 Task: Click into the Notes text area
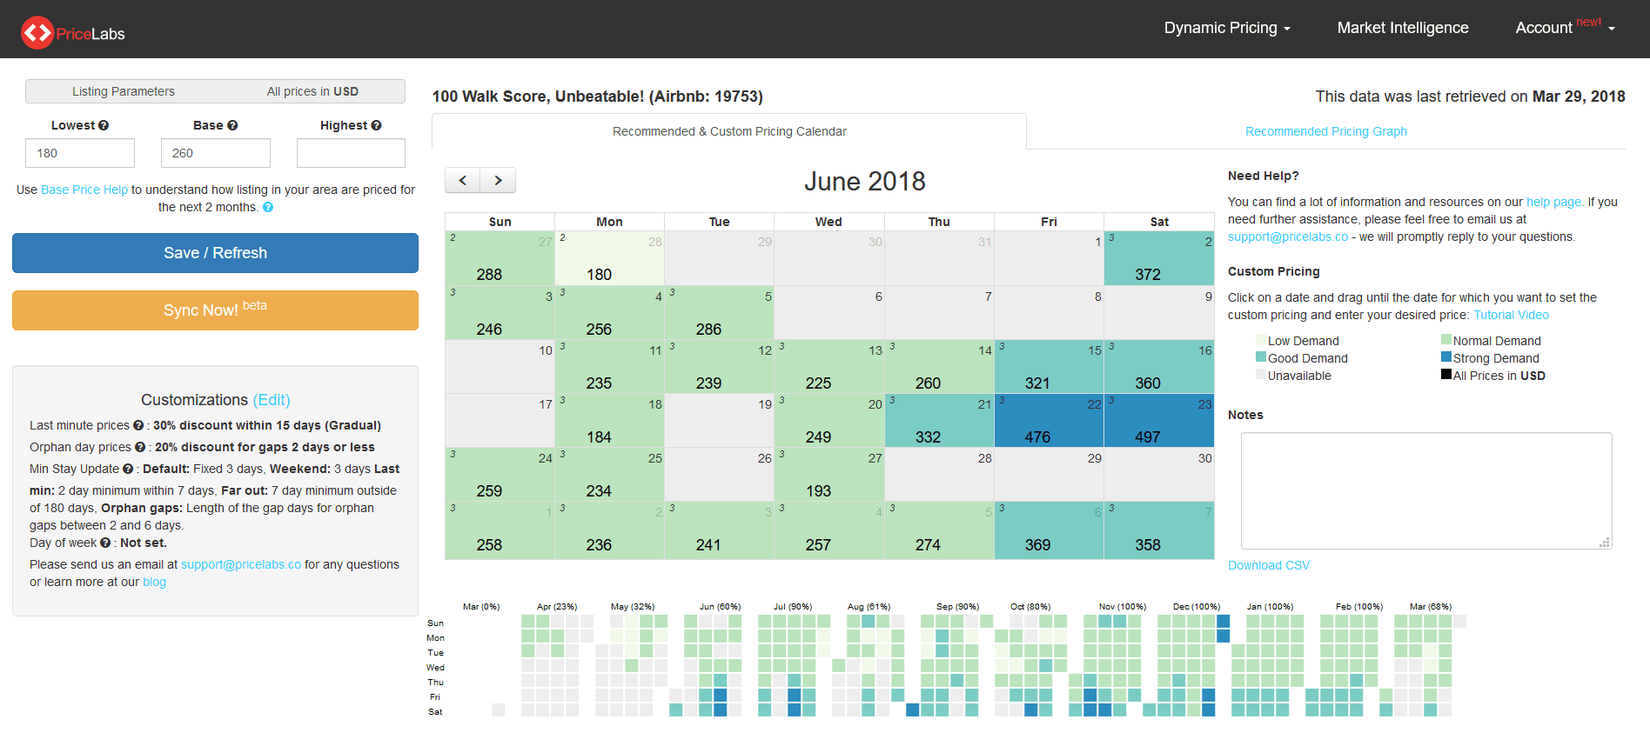(1425, 490)
